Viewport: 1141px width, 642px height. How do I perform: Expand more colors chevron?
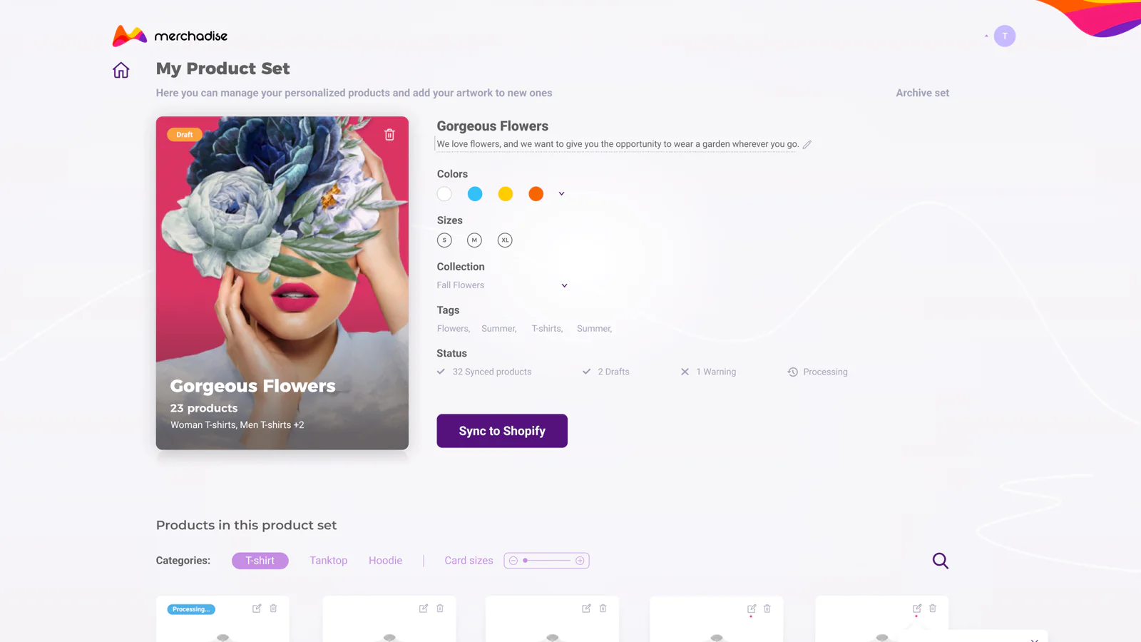tap(561, 194)
